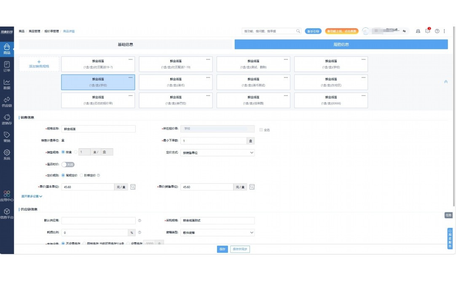Open the three-dot menu on 社区配送19-7 card
This screenshot has width=456, height=281.
point(130,59)
